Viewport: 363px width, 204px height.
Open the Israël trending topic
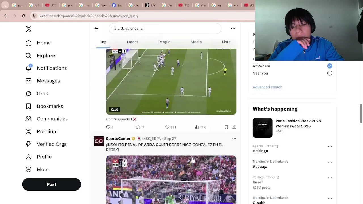[x=258, y=182]
